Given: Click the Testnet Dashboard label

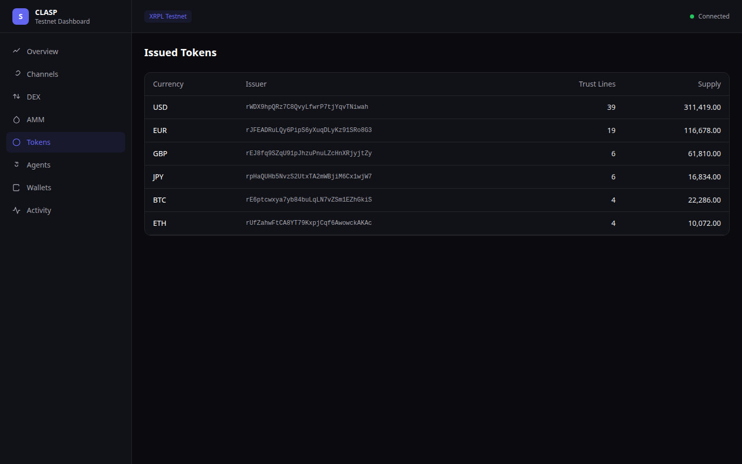Looking at the screenshot, I should [62, 22].
